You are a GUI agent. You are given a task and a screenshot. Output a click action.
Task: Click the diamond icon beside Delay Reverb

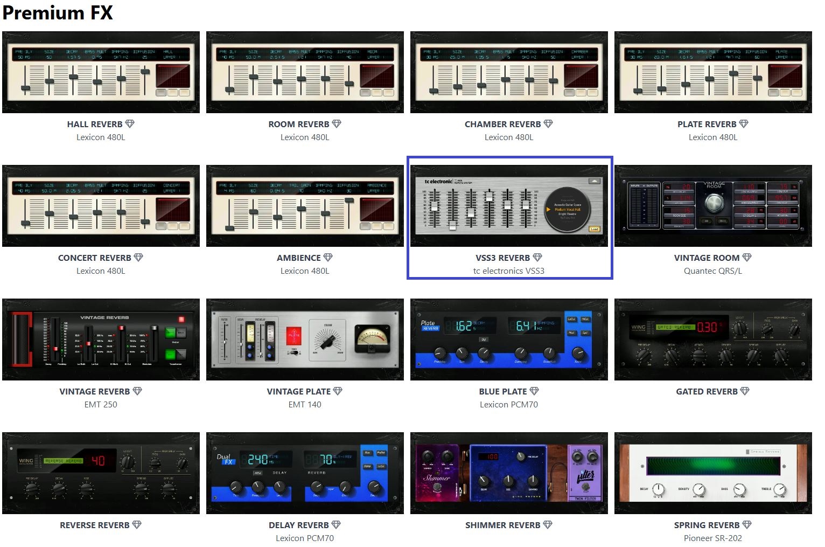click(x=336, y=525)
